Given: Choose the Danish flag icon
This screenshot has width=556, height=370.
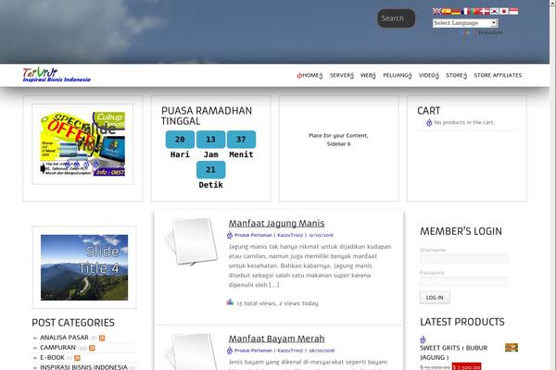Looking at the screenshot, I should 485,11.
